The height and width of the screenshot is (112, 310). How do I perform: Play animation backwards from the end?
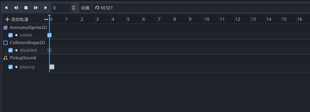pyautogui.click(x=6, y=8)
